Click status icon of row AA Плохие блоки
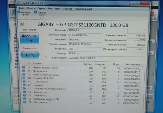This screenshot has height=113, width=163. tap(24, 82)
